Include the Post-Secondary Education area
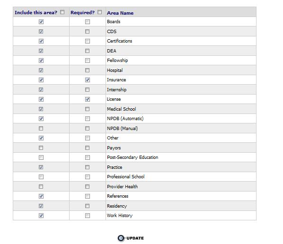283x244 pixels. click(x=41, y=157)
